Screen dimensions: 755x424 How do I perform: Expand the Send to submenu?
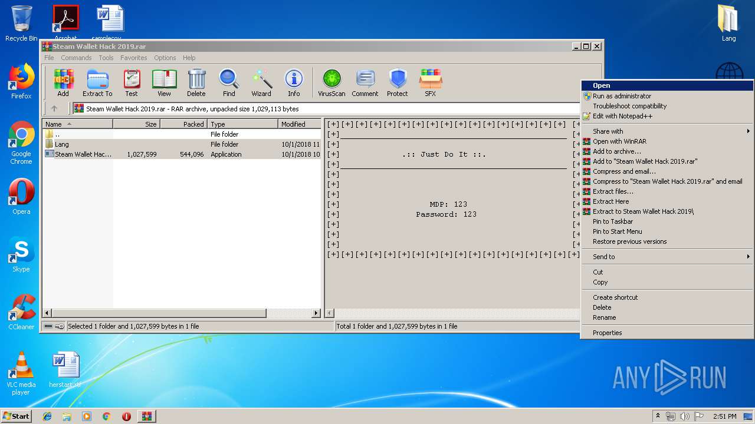pyautogui.click(x=667, y=257)
